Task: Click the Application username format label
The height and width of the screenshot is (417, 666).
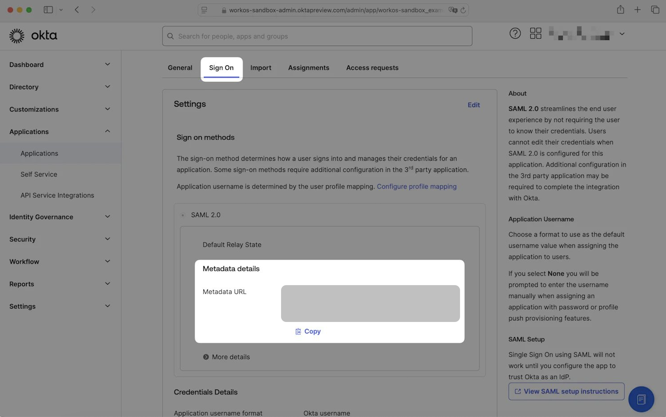Action: pyautogui.click(x=218, y=413)
